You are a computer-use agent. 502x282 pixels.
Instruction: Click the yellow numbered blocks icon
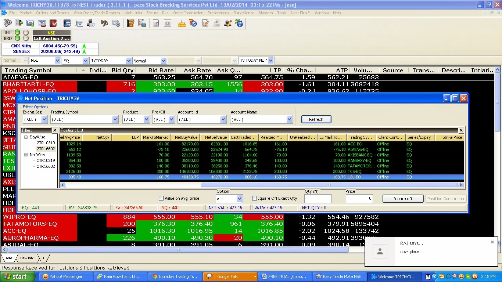coord(182,23)
